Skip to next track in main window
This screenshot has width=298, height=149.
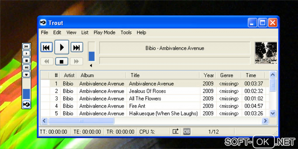click(x=77, y=47)
